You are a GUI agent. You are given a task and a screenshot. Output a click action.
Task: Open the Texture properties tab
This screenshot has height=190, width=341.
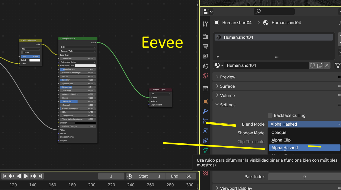click(205, 173)
